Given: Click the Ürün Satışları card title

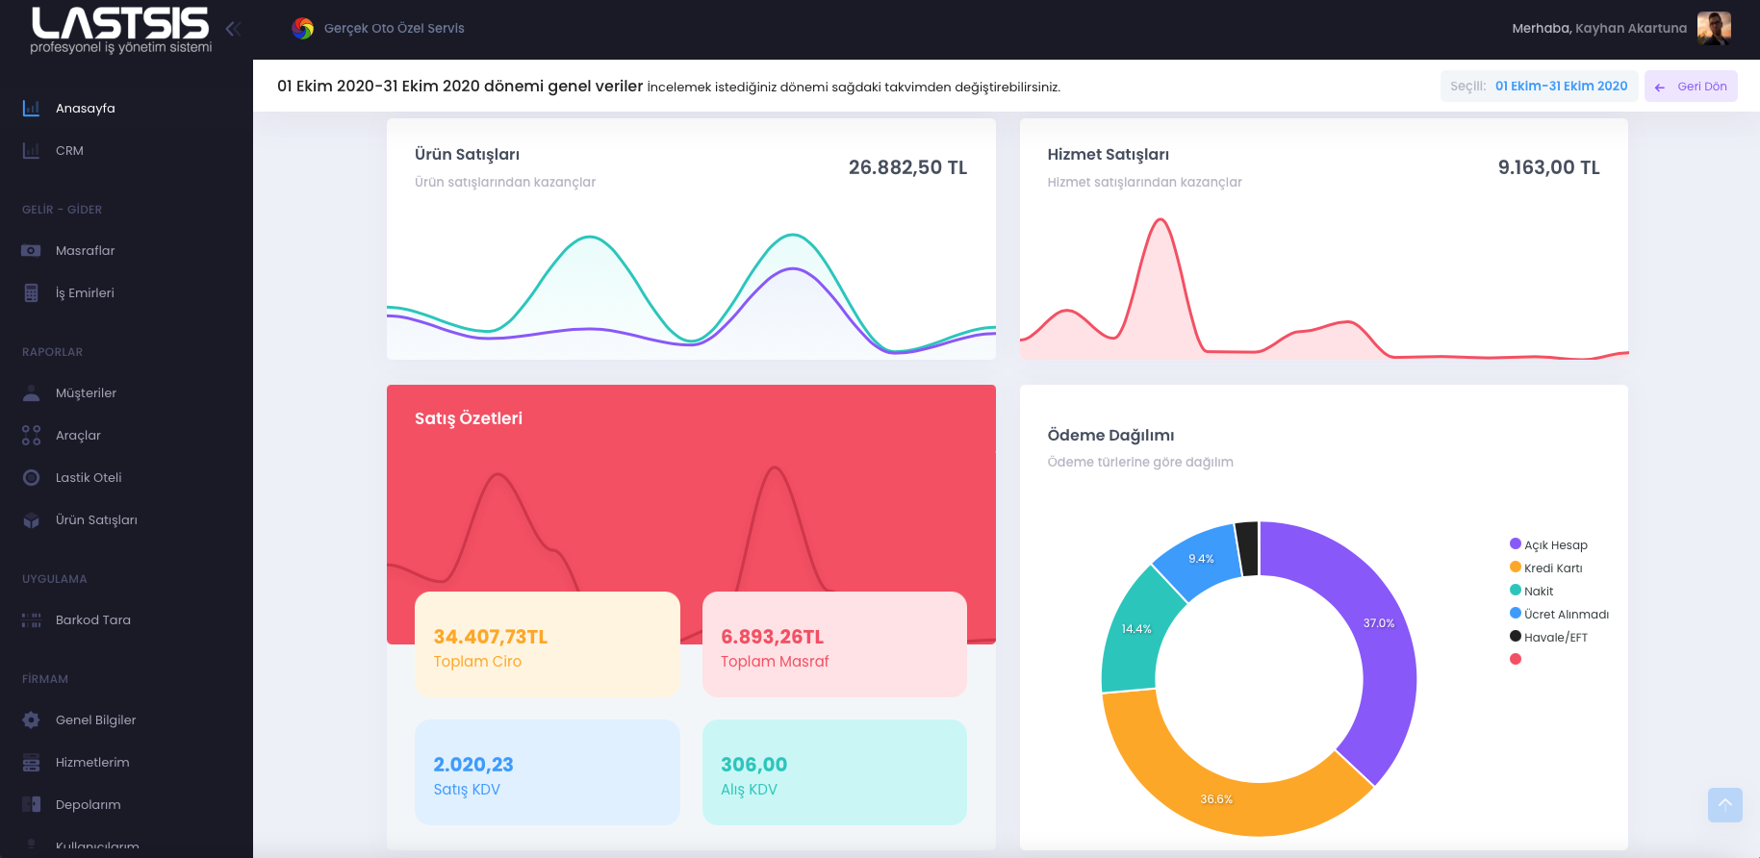Looking at the screenshot, I should [x=467, y=155].
